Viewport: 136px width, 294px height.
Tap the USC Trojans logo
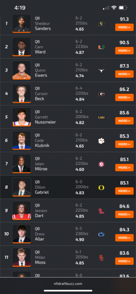click(x=101, y=258)
